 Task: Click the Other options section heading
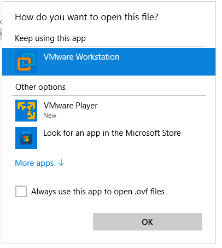point(40,87)
